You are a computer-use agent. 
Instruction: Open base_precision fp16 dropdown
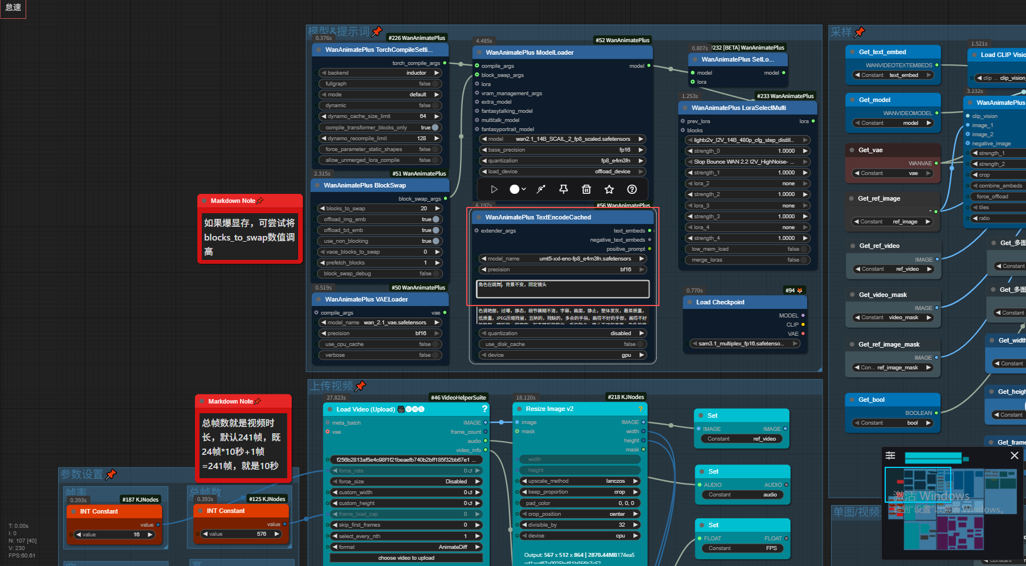pos(563,150)
